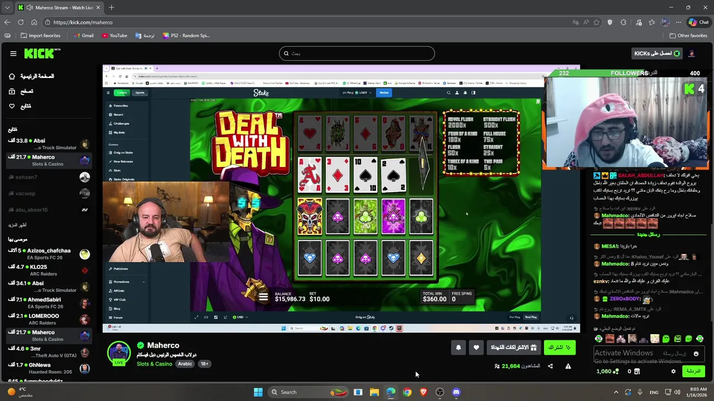This screenshot has height=401, width=714.
Task: Open recommended channel Azizos_chafchaa
Action: pyautogui.click(x=49, y=254)
